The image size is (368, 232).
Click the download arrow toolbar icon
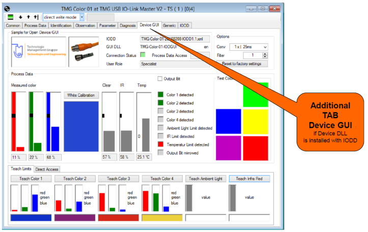point(21,17)
